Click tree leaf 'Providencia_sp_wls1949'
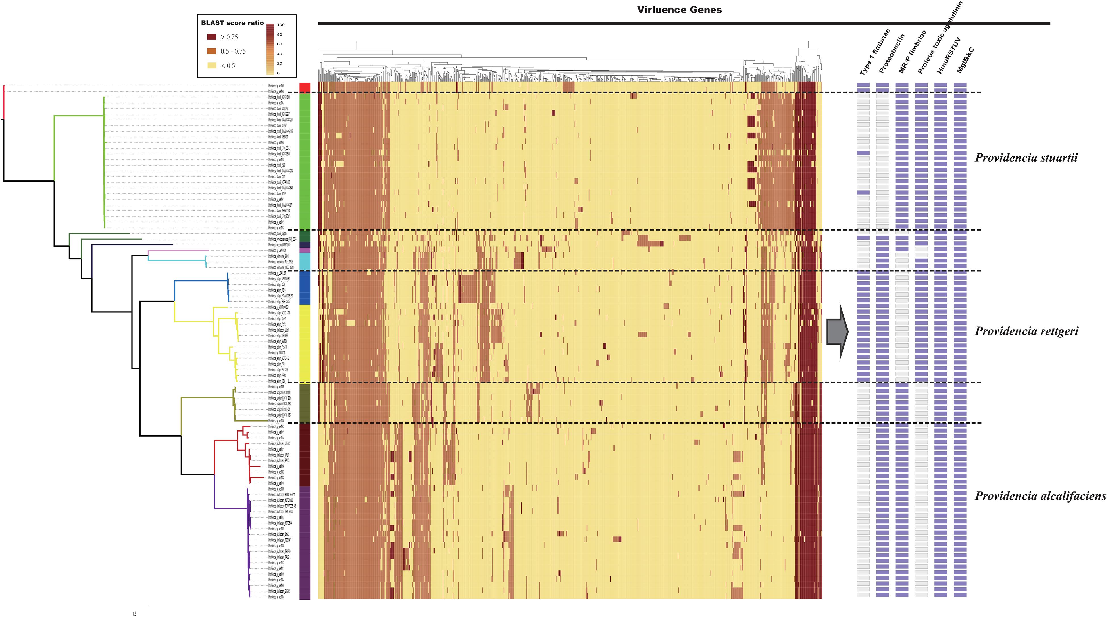The image size is (1108, 617). coord(276,86)
